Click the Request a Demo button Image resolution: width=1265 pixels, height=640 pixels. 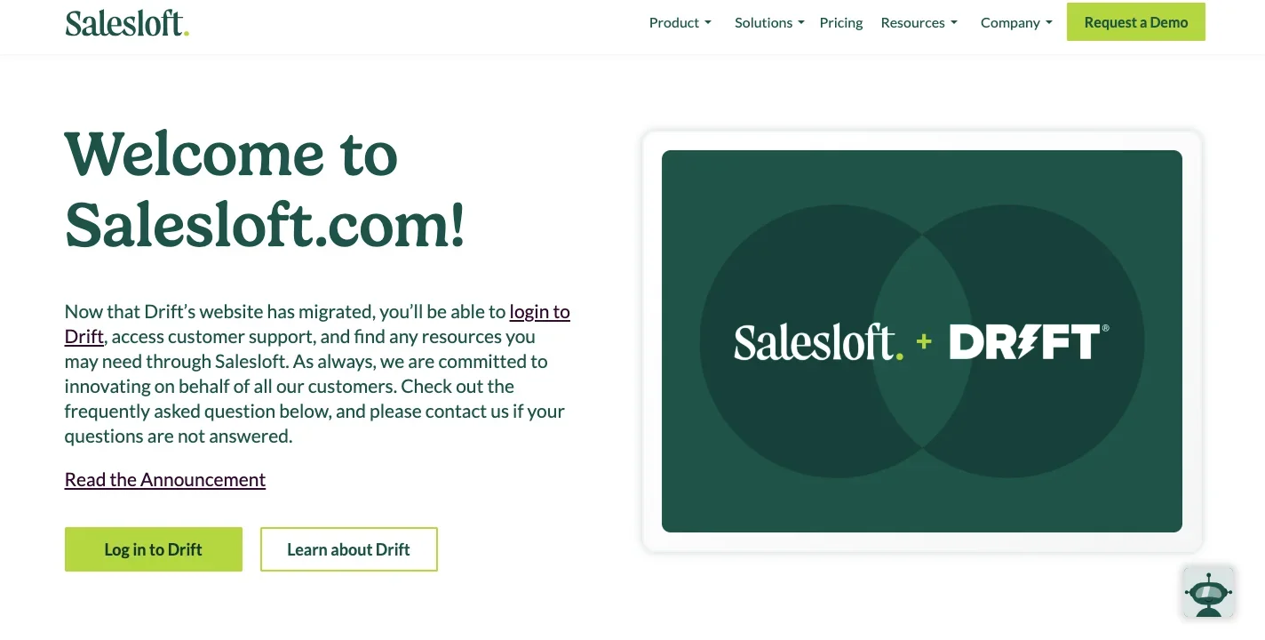1136,22
